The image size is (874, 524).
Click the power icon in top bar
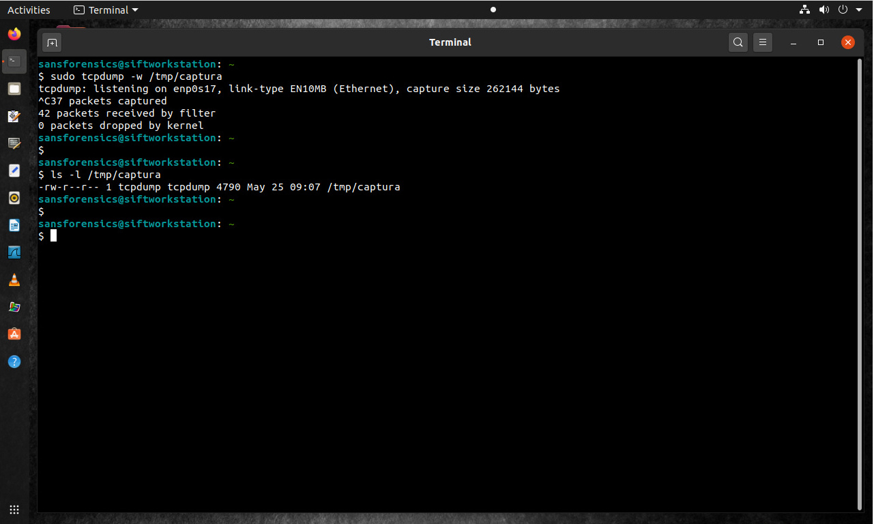pyautogui.click(x=843, y=10)
